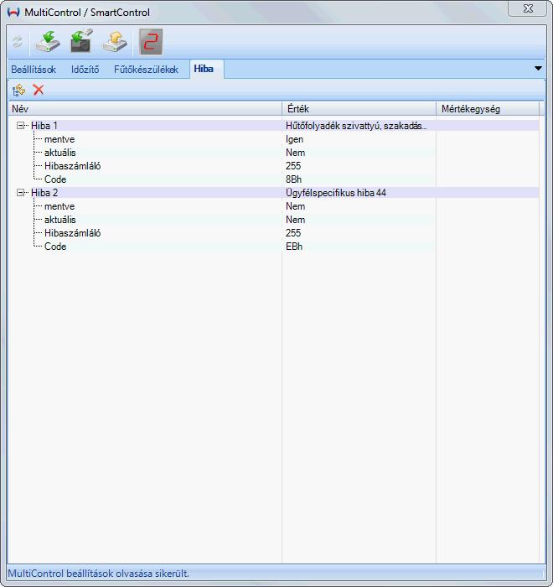Click the Név column header

click(x=145, y=109)
